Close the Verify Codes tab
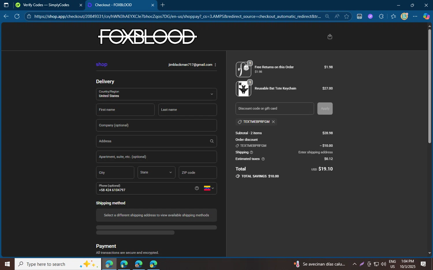This screenshot has width=433, height=270. (x=81, y=5)
